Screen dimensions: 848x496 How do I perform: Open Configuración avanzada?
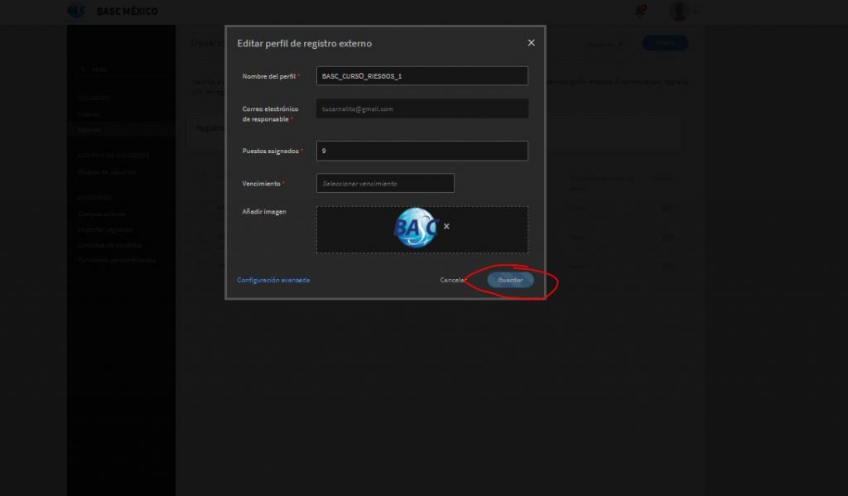pyautogui.click(x=275, y=280)
